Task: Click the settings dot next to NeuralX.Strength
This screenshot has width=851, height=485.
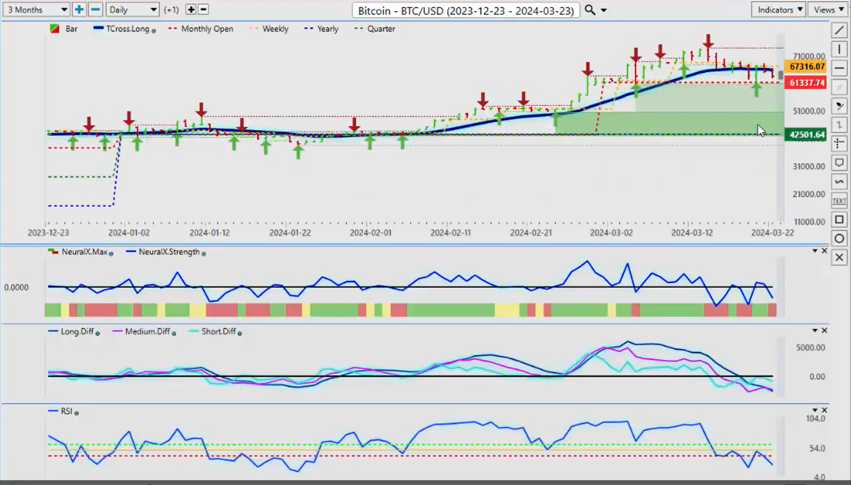Action: [204, 253]
